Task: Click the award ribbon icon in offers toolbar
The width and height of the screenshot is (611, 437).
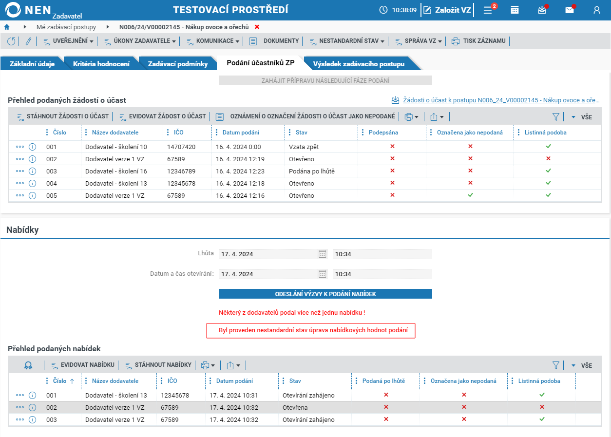Action: (28, 365)
